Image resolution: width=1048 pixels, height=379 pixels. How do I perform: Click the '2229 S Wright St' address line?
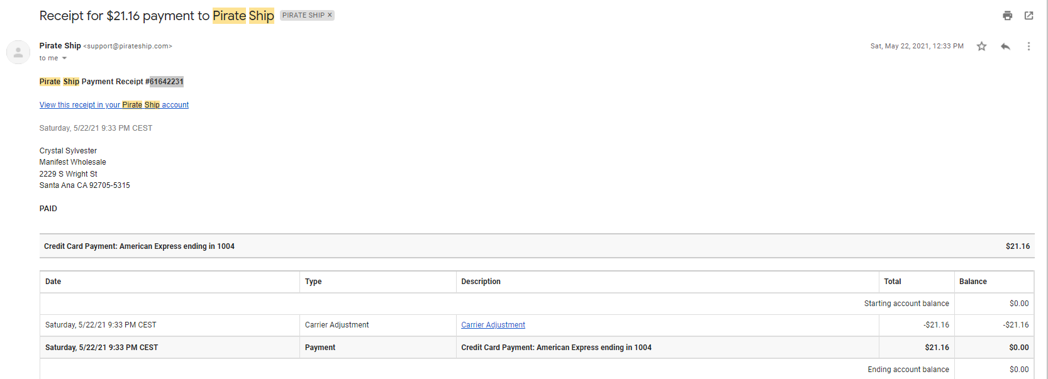click(x=68, y=174)
